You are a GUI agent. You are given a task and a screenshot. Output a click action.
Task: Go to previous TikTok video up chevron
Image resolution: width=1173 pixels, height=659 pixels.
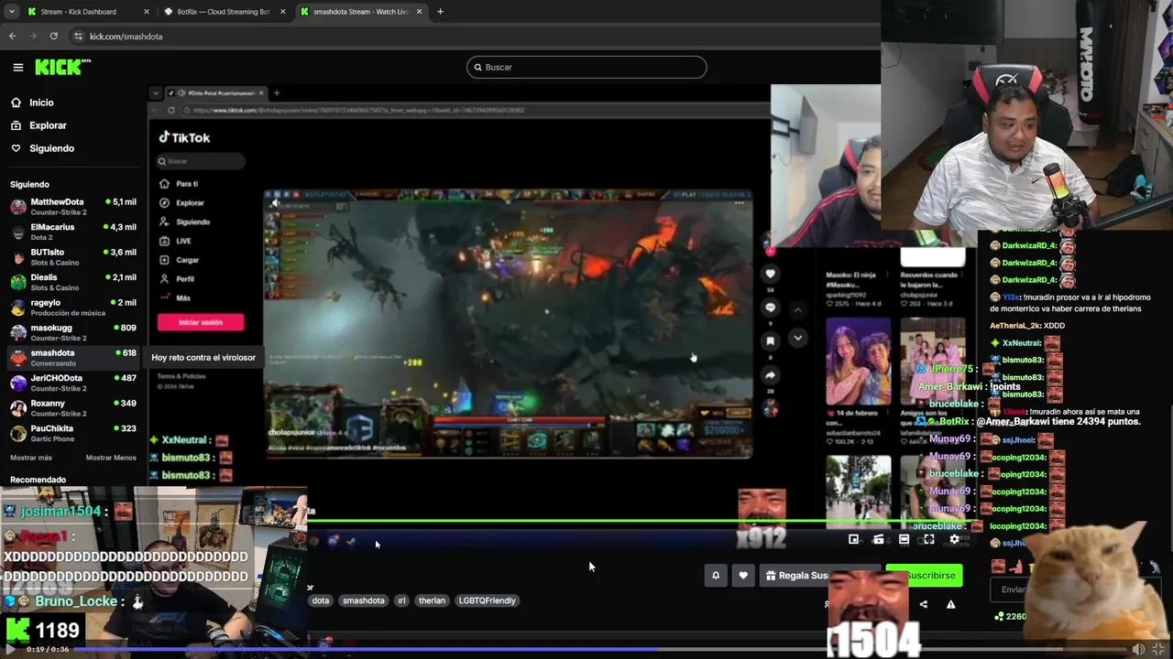(797, 309)
